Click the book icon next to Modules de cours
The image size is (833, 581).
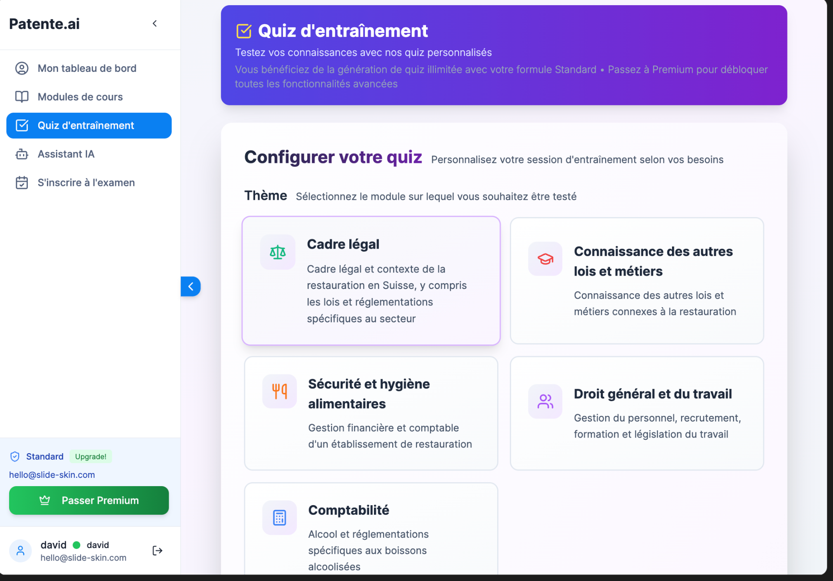[22, 97]
